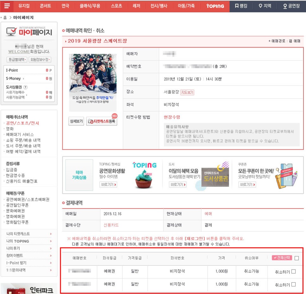Open the 콘서트 menu
Image resolution: width=306 pixels, height=294 pixels.
coord(46,6)
